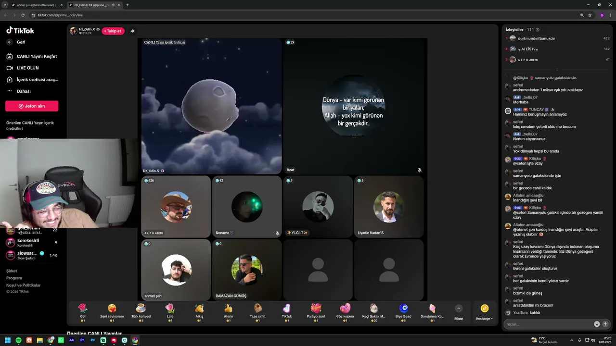This screenshot has height=346, width=616.
Task: Send the chat message with arrow button
Action: 605,324
